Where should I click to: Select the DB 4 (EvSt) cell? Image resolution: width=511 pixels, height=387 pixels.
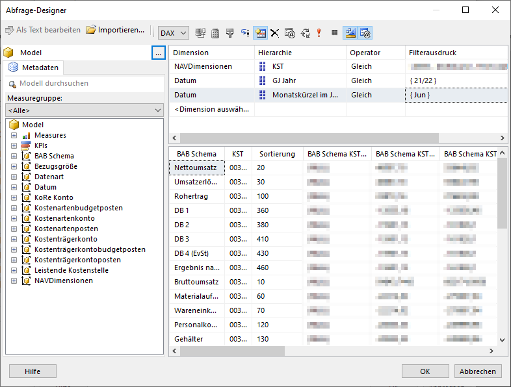pos(197,253)
